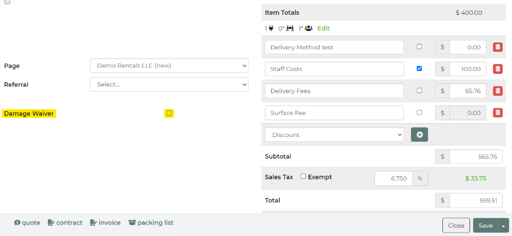Screen dimensions: 512x236
Task: Click the Delivery Fees amount 65.76 field
Action: click(468, 91)
